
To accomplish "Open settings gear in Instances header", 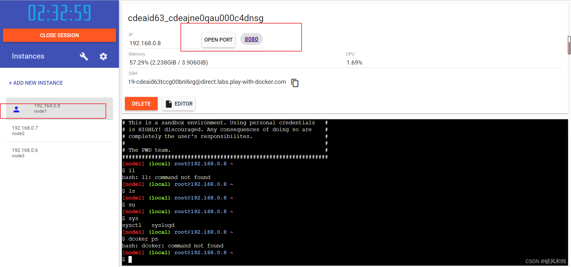I will coord(103,56).
